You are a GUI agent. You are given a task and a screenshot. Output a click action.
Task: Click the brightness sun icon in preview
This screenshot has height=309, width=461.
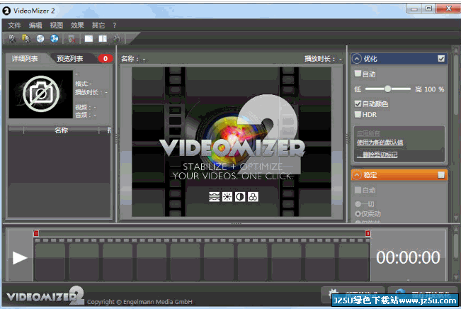(x=227, y=196)
